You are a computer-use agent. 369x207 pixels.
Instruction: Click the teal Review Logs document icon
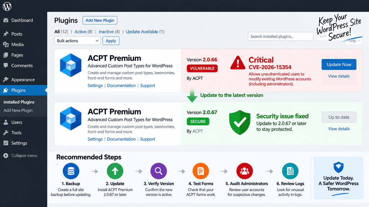[290, 171]
